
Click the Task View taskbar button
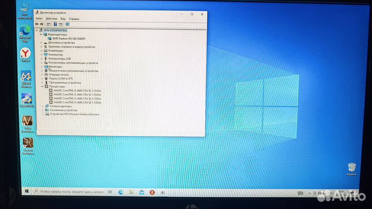110,192
